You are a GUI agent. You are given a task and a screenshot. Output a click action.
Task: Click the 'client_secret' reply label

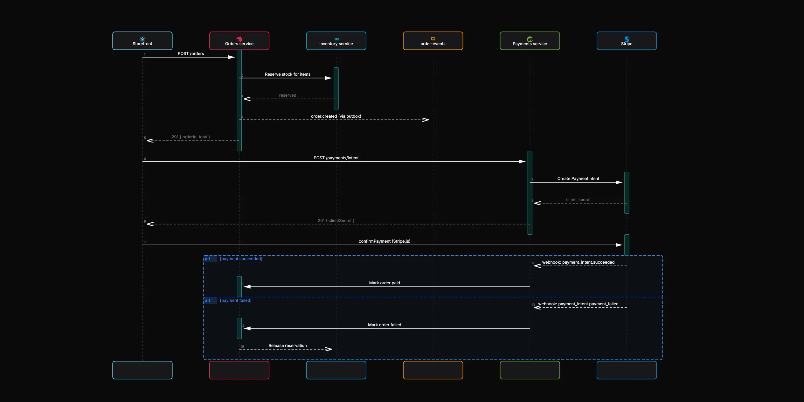pos(578,200)
